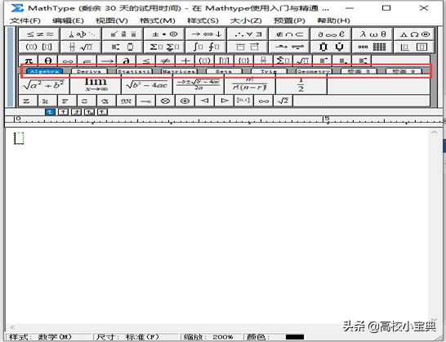446x342 pixels.
Task: Open the 编辑(E) menu
Action: 69,20
